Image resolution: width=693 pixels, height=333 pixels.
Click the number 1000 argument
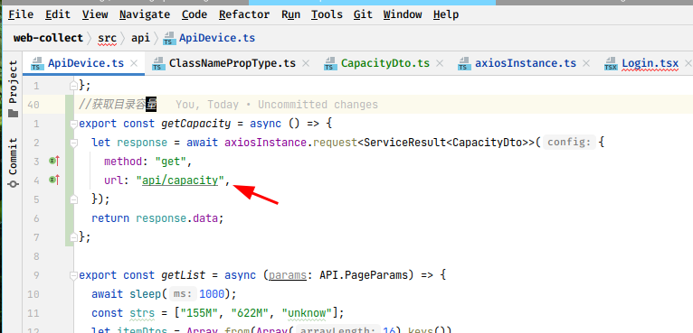pos(212,294)
